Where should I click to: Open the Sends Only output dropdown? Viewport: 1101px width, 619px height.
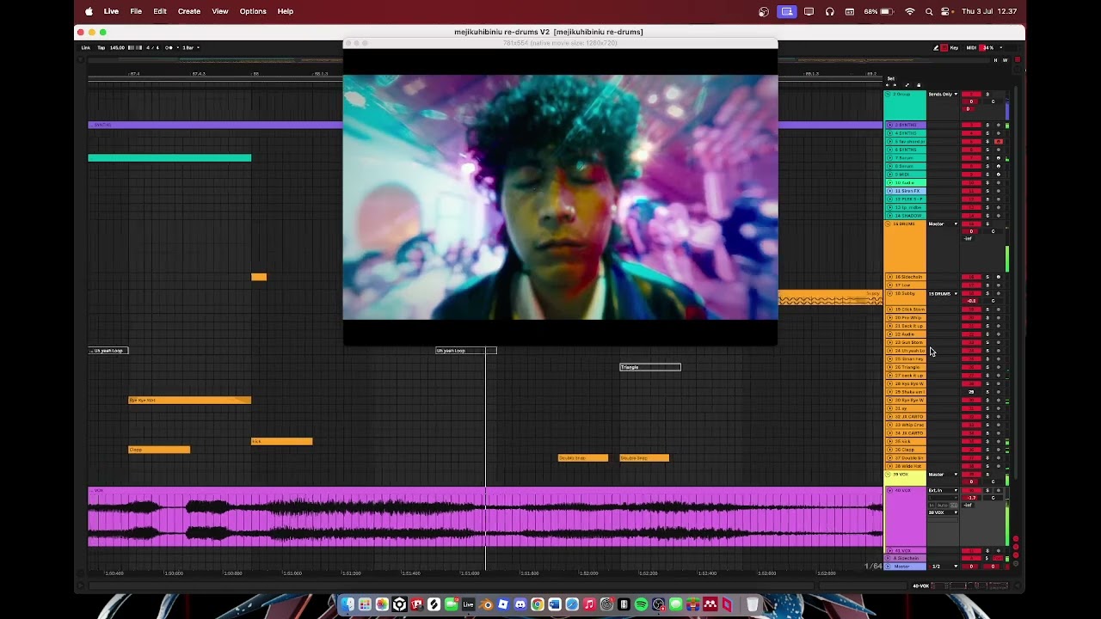point(943,94)
